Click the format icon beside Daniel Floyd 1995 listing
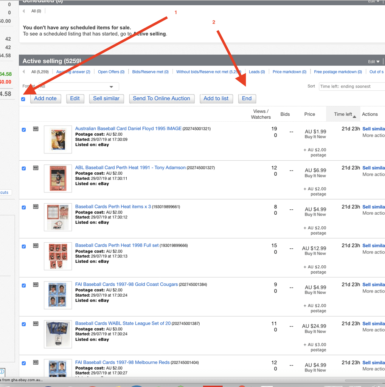 pos(36,129)
